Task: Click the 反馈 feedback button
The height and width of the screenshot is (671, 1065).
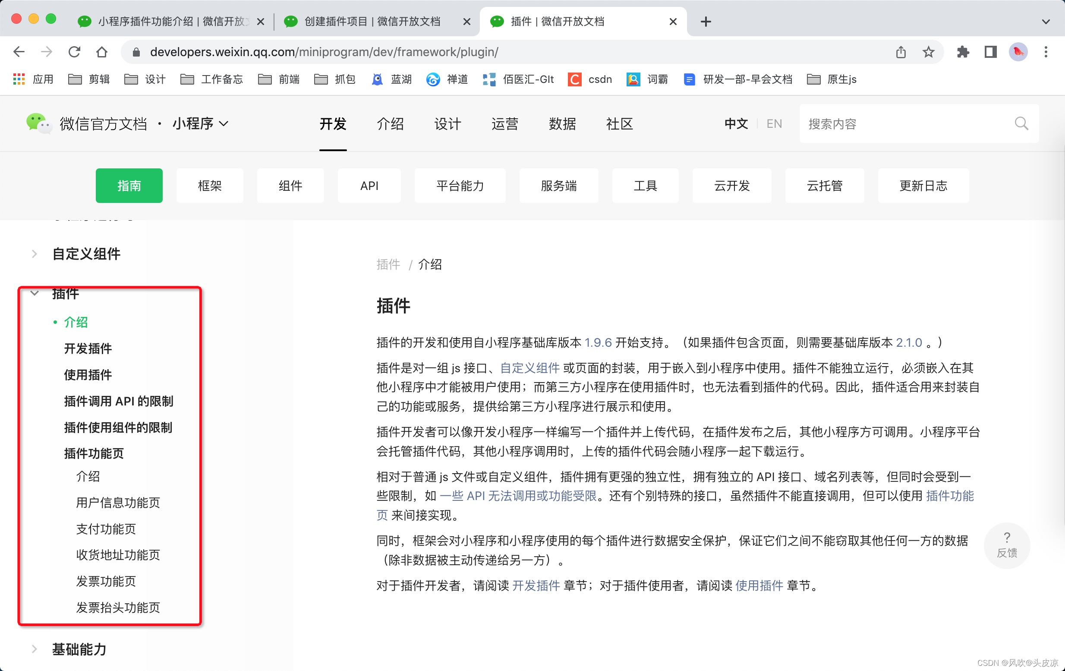Action: pos(1007,545)
